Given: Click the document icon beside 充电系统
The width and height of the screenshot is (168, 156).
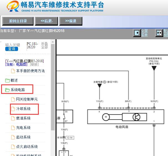Looking at the screenshot, I should coord(13,128).
